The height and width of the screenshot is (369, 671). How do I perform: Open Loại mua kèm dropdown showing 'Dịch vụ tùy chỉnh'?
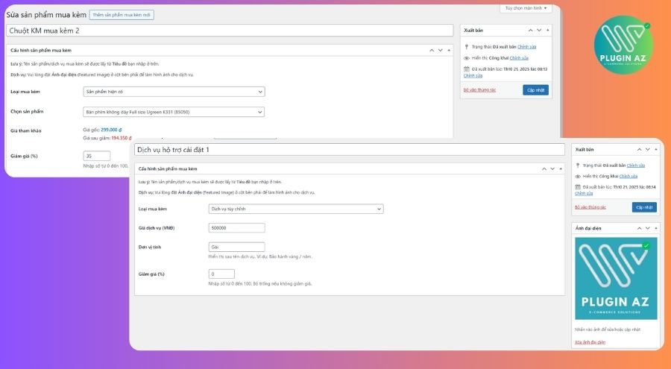coord(296,209)
